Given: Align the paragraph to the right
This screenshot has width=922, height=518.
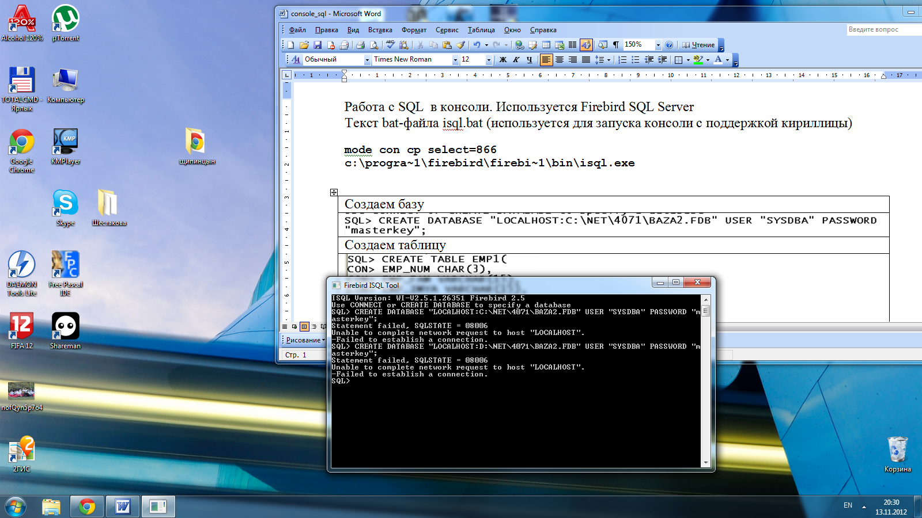Looking at the screenshot, I should (x=572, y=59).
